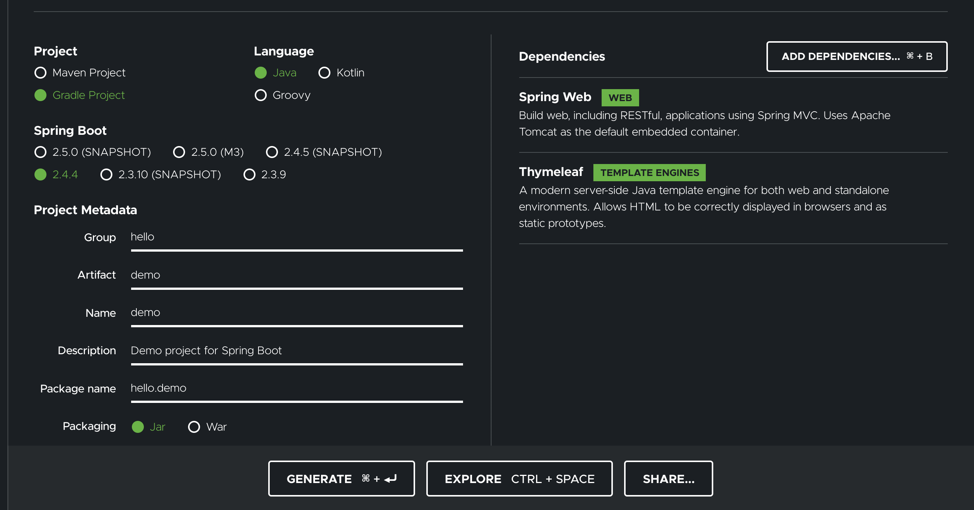Select Spring Boot 2.3.10 (SNAPSHOT)
Viewport: 974px width, 510px height.
(x=106, y=174)
